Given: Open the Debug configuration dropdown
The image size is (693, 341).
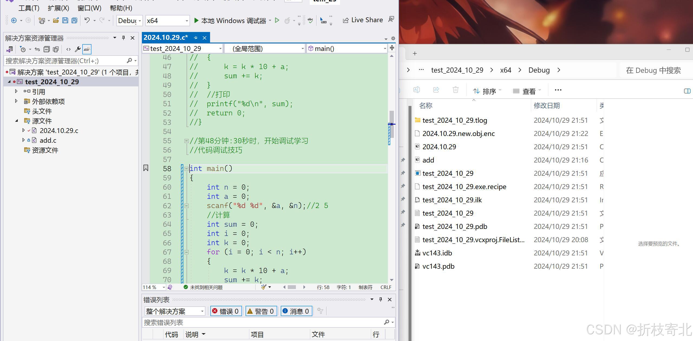Looking at the screenshot, I should (130, 21).
